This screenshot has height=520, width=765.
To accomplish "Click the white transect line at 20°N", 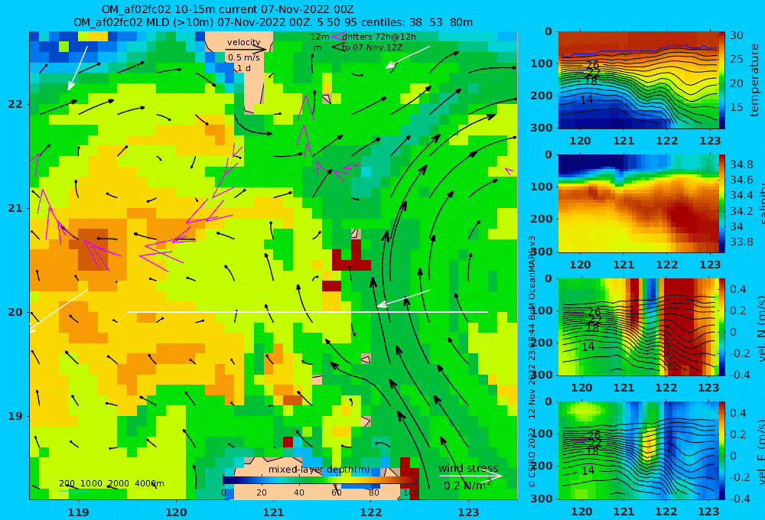I will tap(308, 312).
